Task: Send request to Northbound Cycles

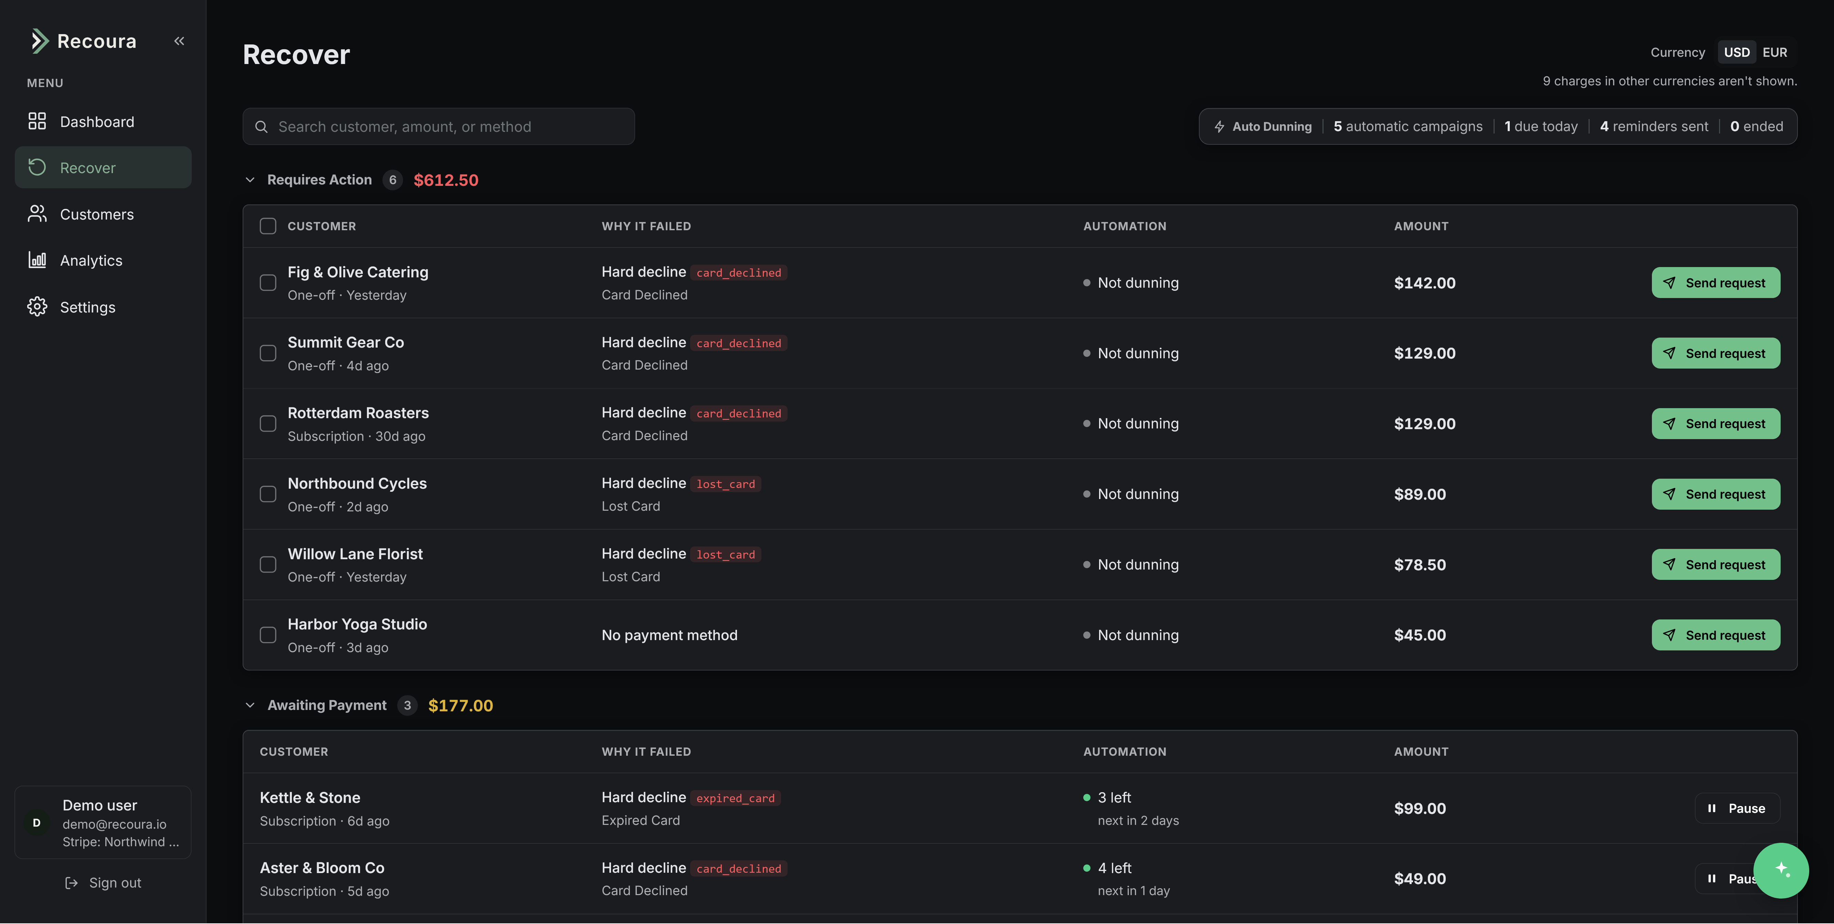Action: (1716, 494)
